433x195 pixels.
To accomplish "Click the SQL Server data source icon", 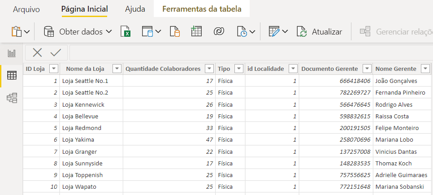I will tap(174, 32).
